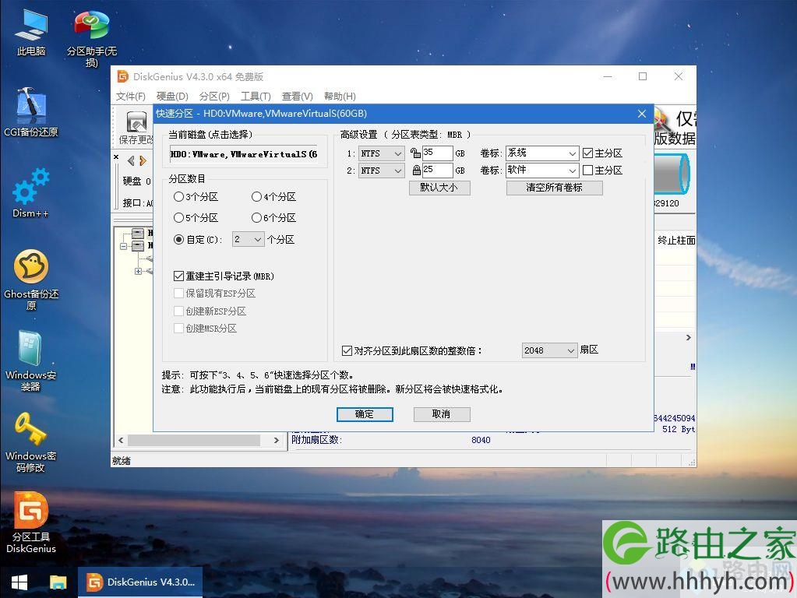Screen dimensions: 797x598
Task: Open the Ghost备份还原 desktop icon
Action: [31, 280]
